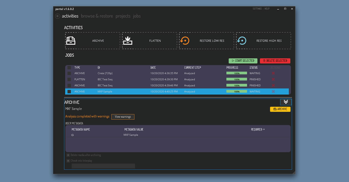Viewport: 349px width, 182px height.
Task: Click the progress bar of Crete [720p] job
Action: [x=237, y=73]
